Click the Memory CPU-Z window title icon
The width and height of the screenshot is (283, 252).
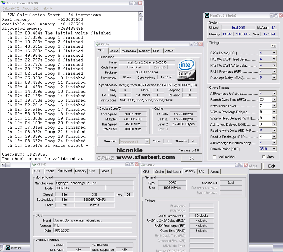pyautogui.click(x=143, y=165)
